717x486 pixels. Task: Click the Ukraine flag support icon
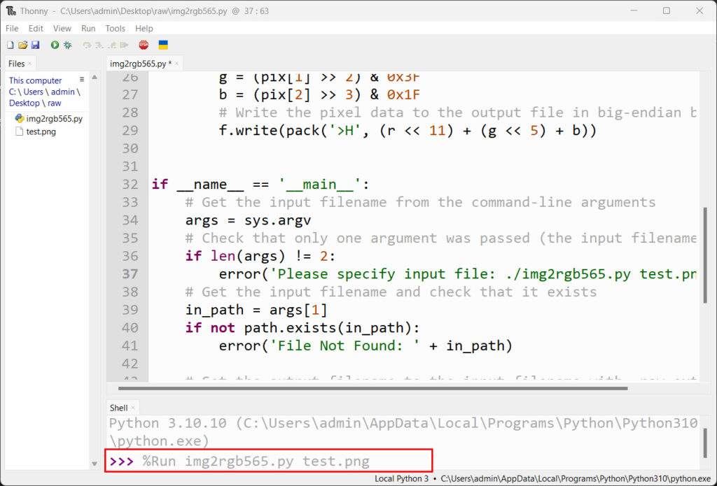point(163,45)
